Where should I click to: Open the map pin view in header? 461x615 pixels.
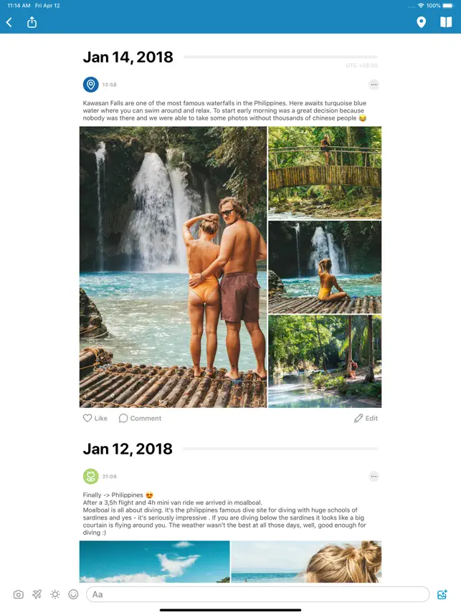tap(421, 22)
